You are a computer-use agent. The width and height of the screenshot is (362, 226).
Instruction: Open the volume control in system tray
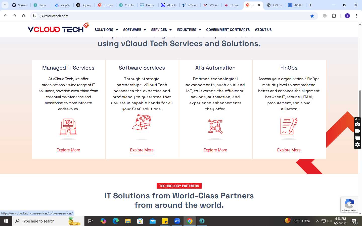[x=329, y=221]
